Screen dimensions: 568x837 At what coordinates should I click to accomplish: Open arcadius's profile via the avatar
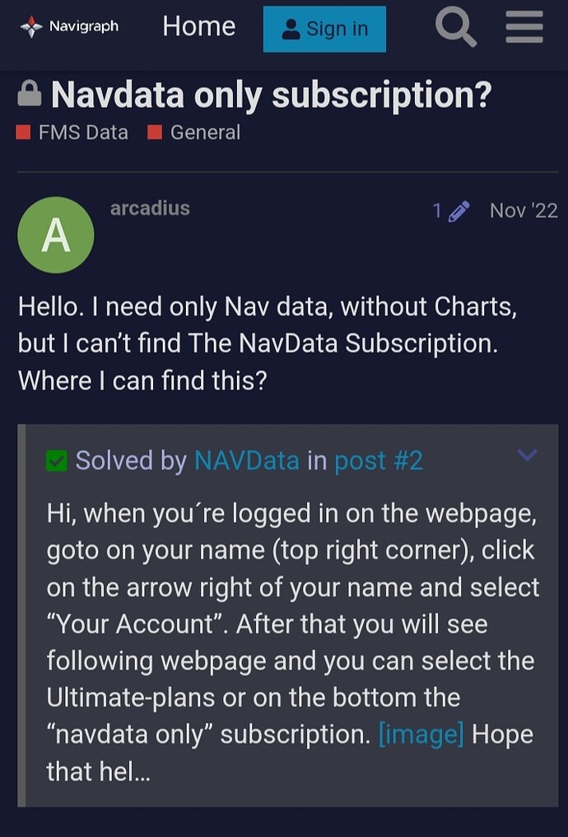click(x=56, y=235)
